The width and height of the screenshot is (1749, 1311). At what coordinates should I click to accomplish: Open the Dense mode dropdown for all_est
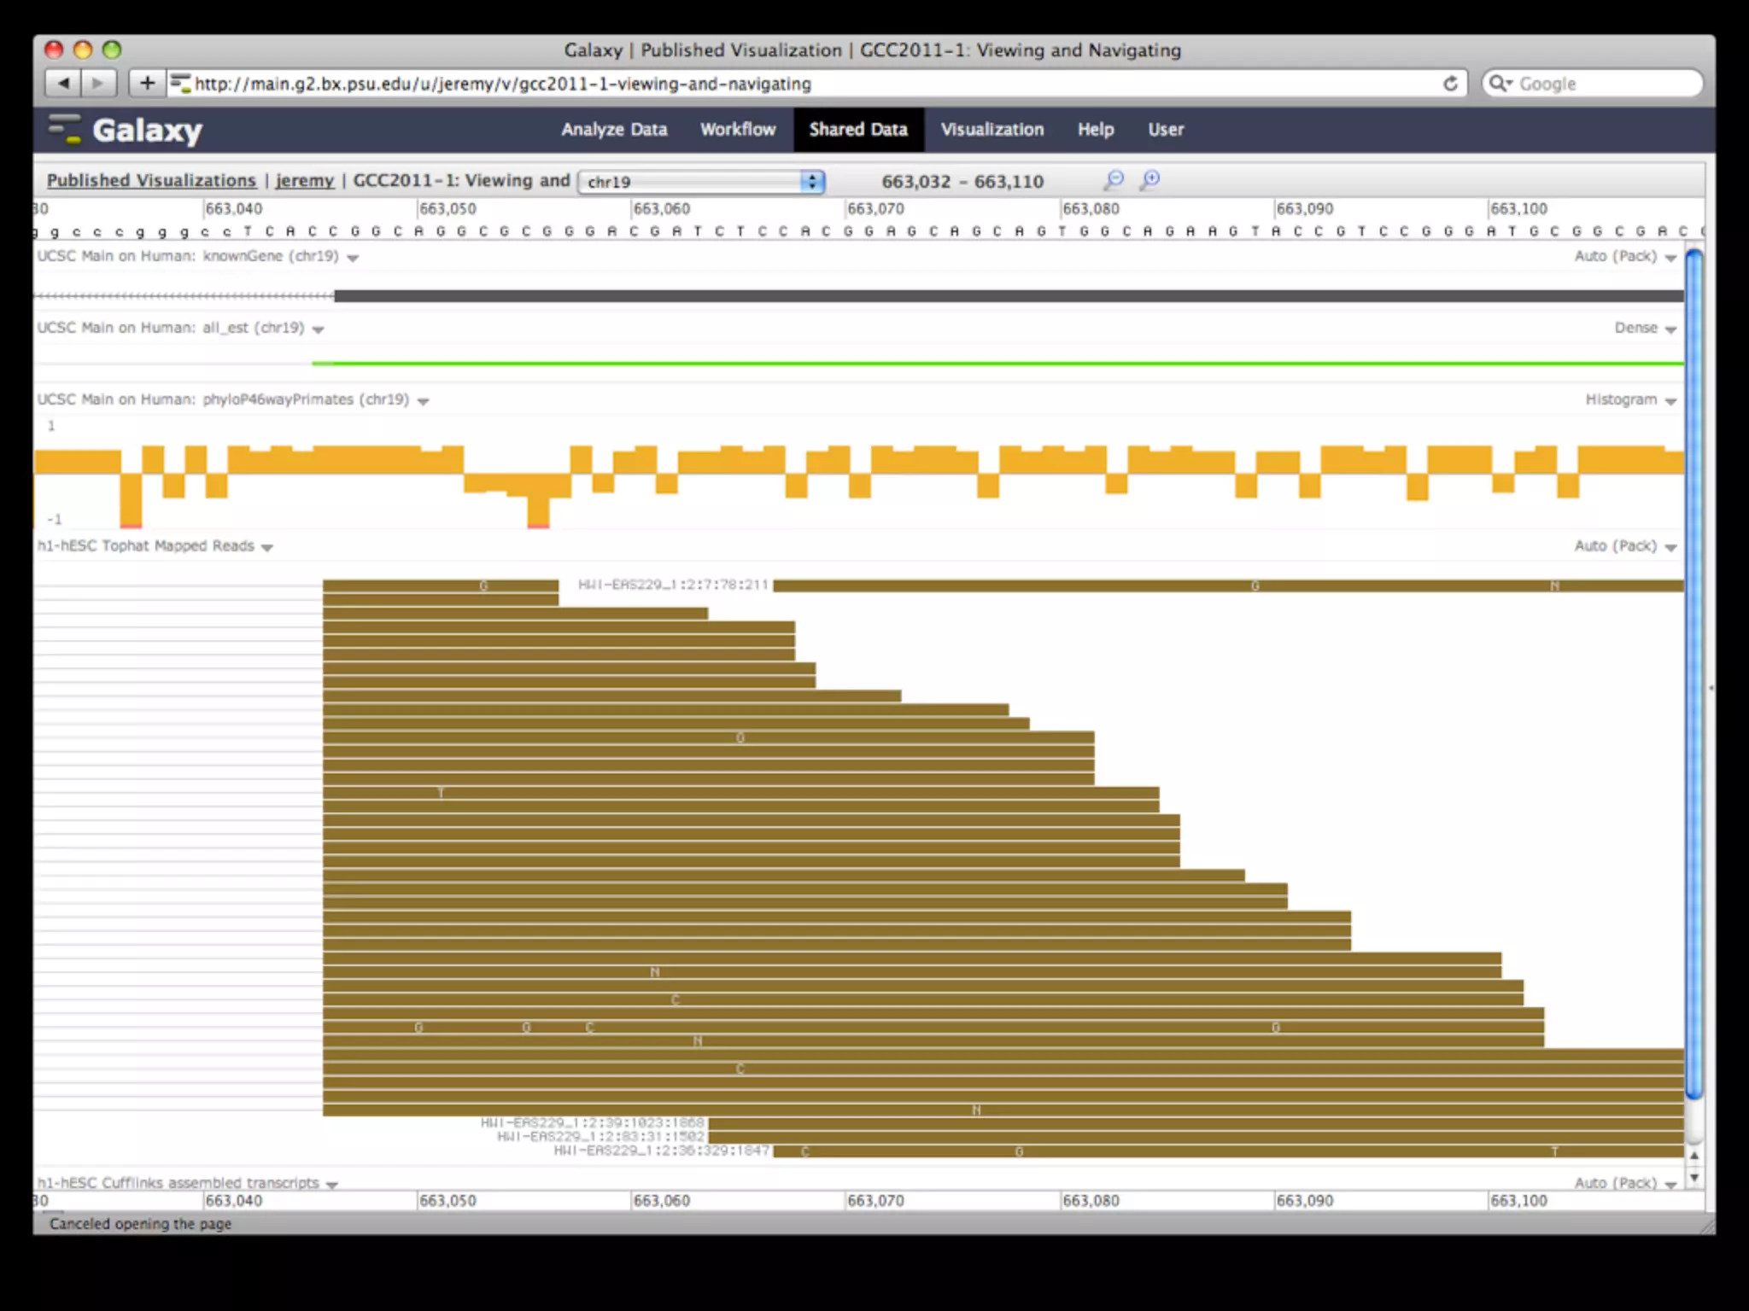[x=1645, y=329]
